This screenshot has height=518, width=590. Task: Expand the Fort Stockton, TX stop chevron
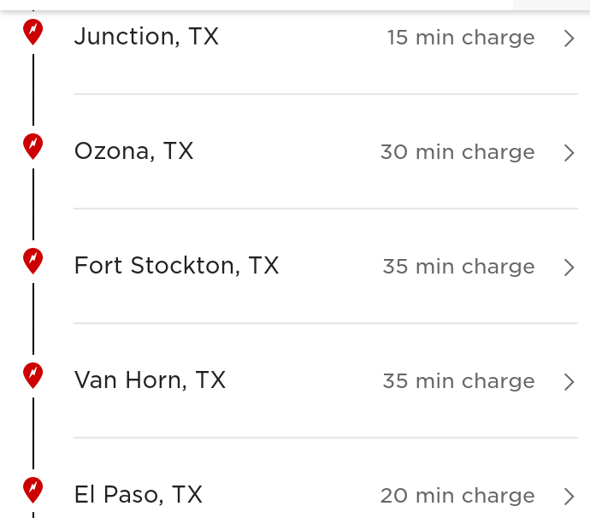(569, 267)
